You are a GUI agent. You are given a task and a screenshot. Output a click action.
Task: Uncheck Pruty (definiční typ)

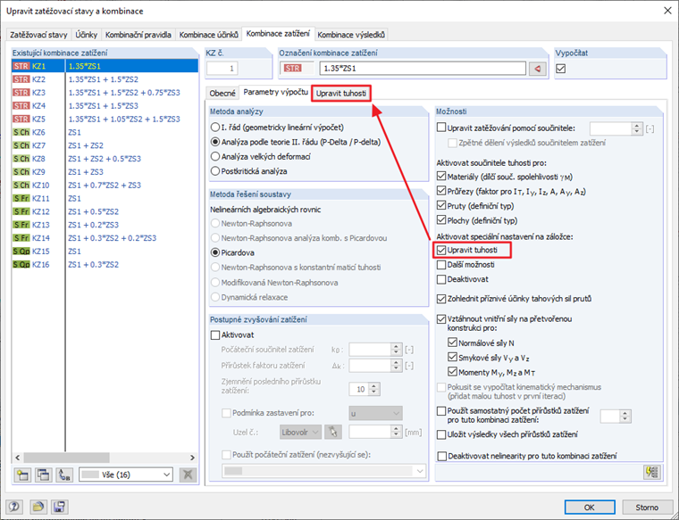pos(441,206)
